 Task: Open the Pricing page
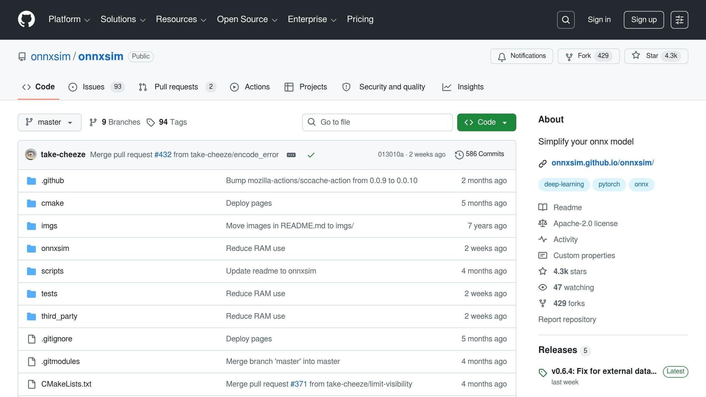click(x=360, y=19)
